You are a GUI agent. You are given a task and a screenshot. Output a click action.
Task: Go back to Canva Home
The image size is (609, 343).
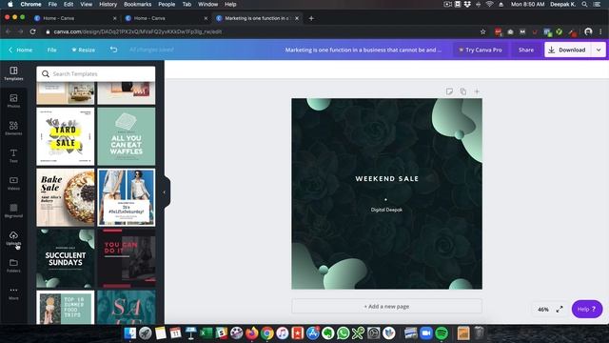click(x=20, y=50)
